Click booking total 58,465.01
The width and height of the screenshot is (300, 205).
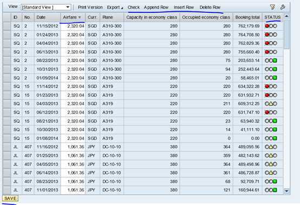coord(250,78)
